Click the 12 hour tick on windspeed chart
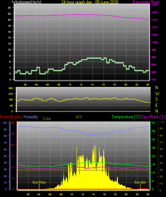Viewport: 166px width, 197px height. (81, 84)
